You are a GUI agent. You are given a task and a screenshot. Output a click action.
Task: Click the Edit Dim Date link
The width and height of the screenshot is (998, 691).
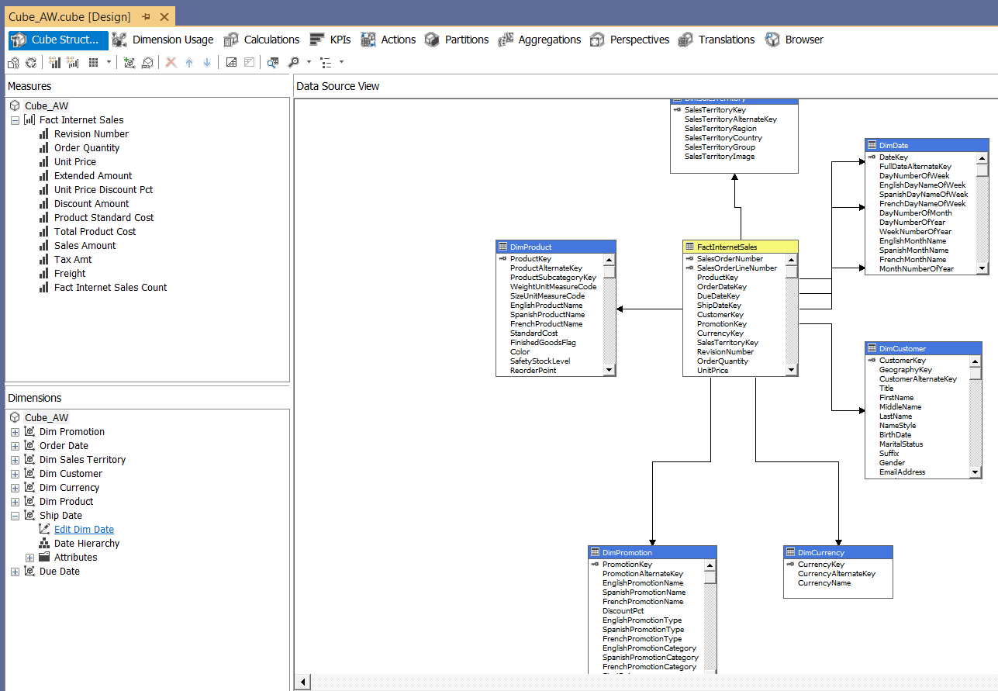click(x=83, y=529)
